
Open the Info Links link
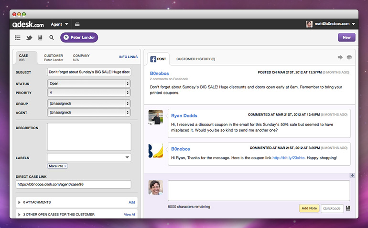point(128,57)
